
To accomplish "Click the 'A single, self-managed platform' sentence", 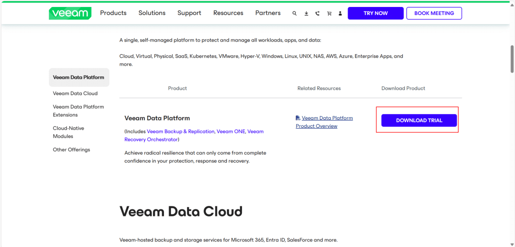I will 220,40.
